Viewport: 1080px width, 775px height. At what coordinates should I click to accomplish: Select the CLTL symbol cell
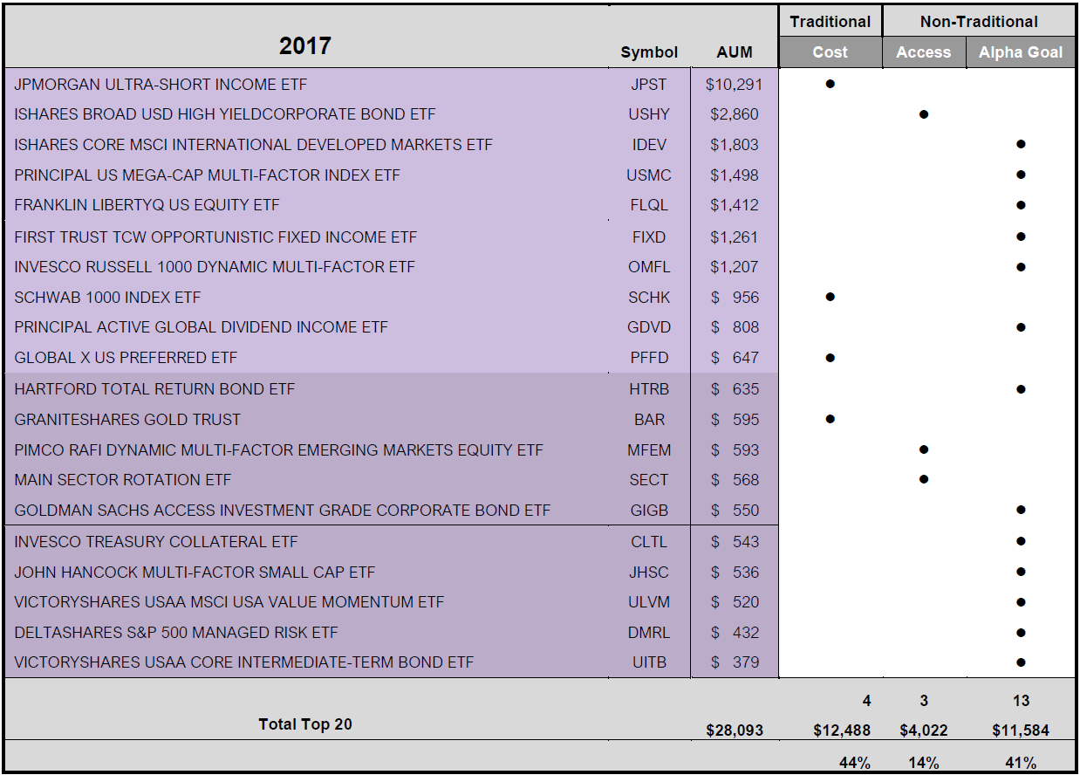click(x=649, y=542)
